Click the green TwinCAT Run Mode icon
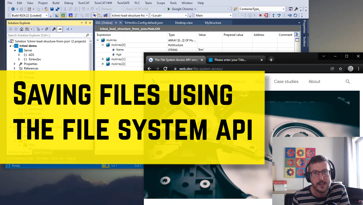363x205 pixels. tap(63, 16)
